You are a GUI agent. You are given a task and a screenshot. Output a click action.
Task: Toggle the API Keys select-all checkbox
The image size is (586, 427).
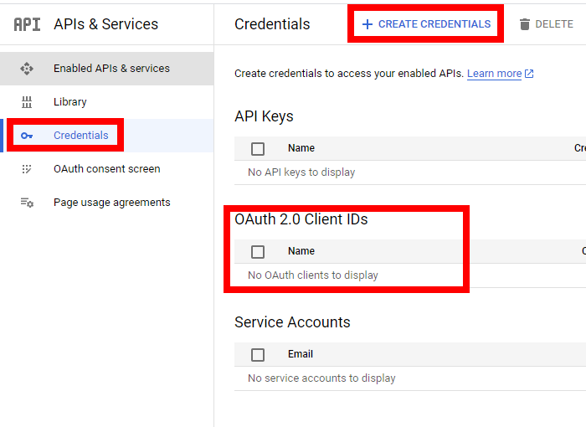258,148
